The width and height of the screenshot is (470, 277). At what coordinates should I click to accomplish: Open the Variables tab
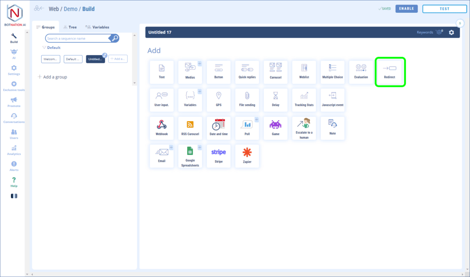click(97, 27)
